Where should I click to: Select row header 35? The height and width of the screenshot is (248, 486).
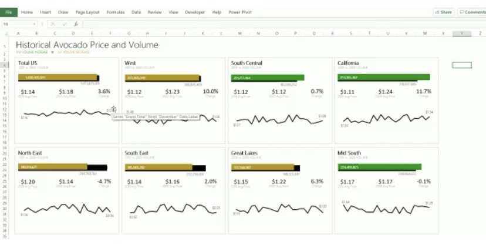(x=5, y=236)
